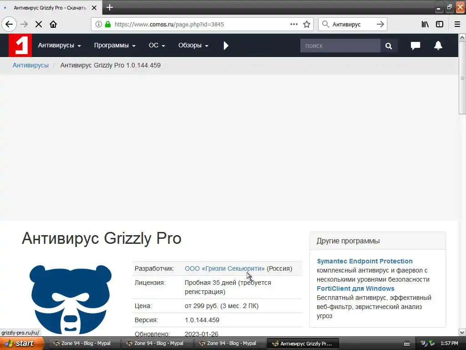Click the Антивирус browser search field

coord(352,25)
